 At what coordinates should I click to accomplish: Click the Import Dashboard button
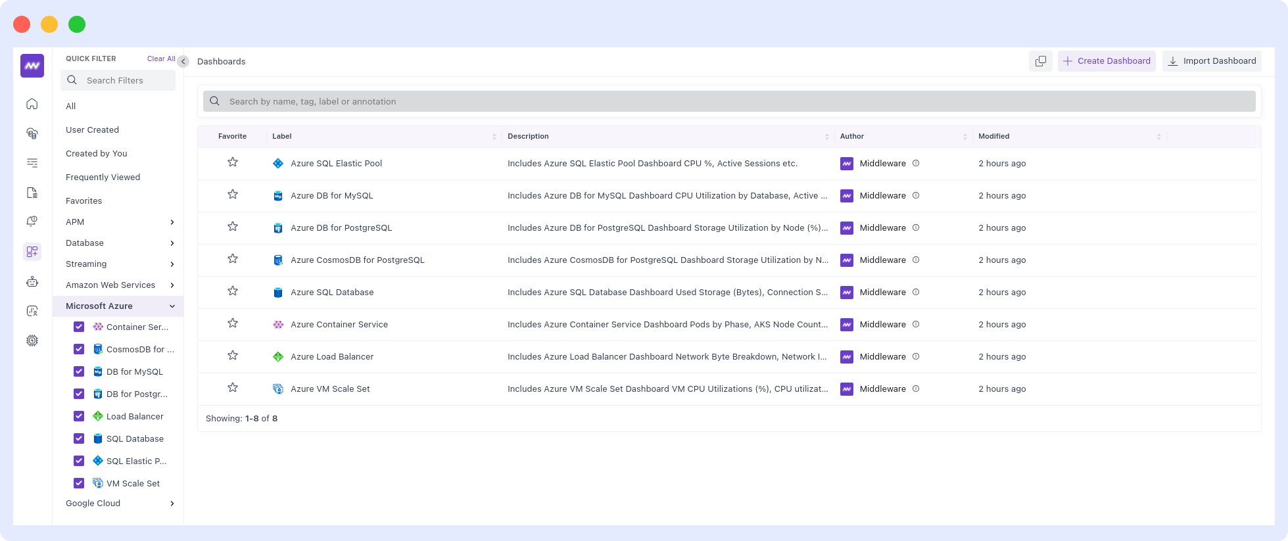point(1212,61)
